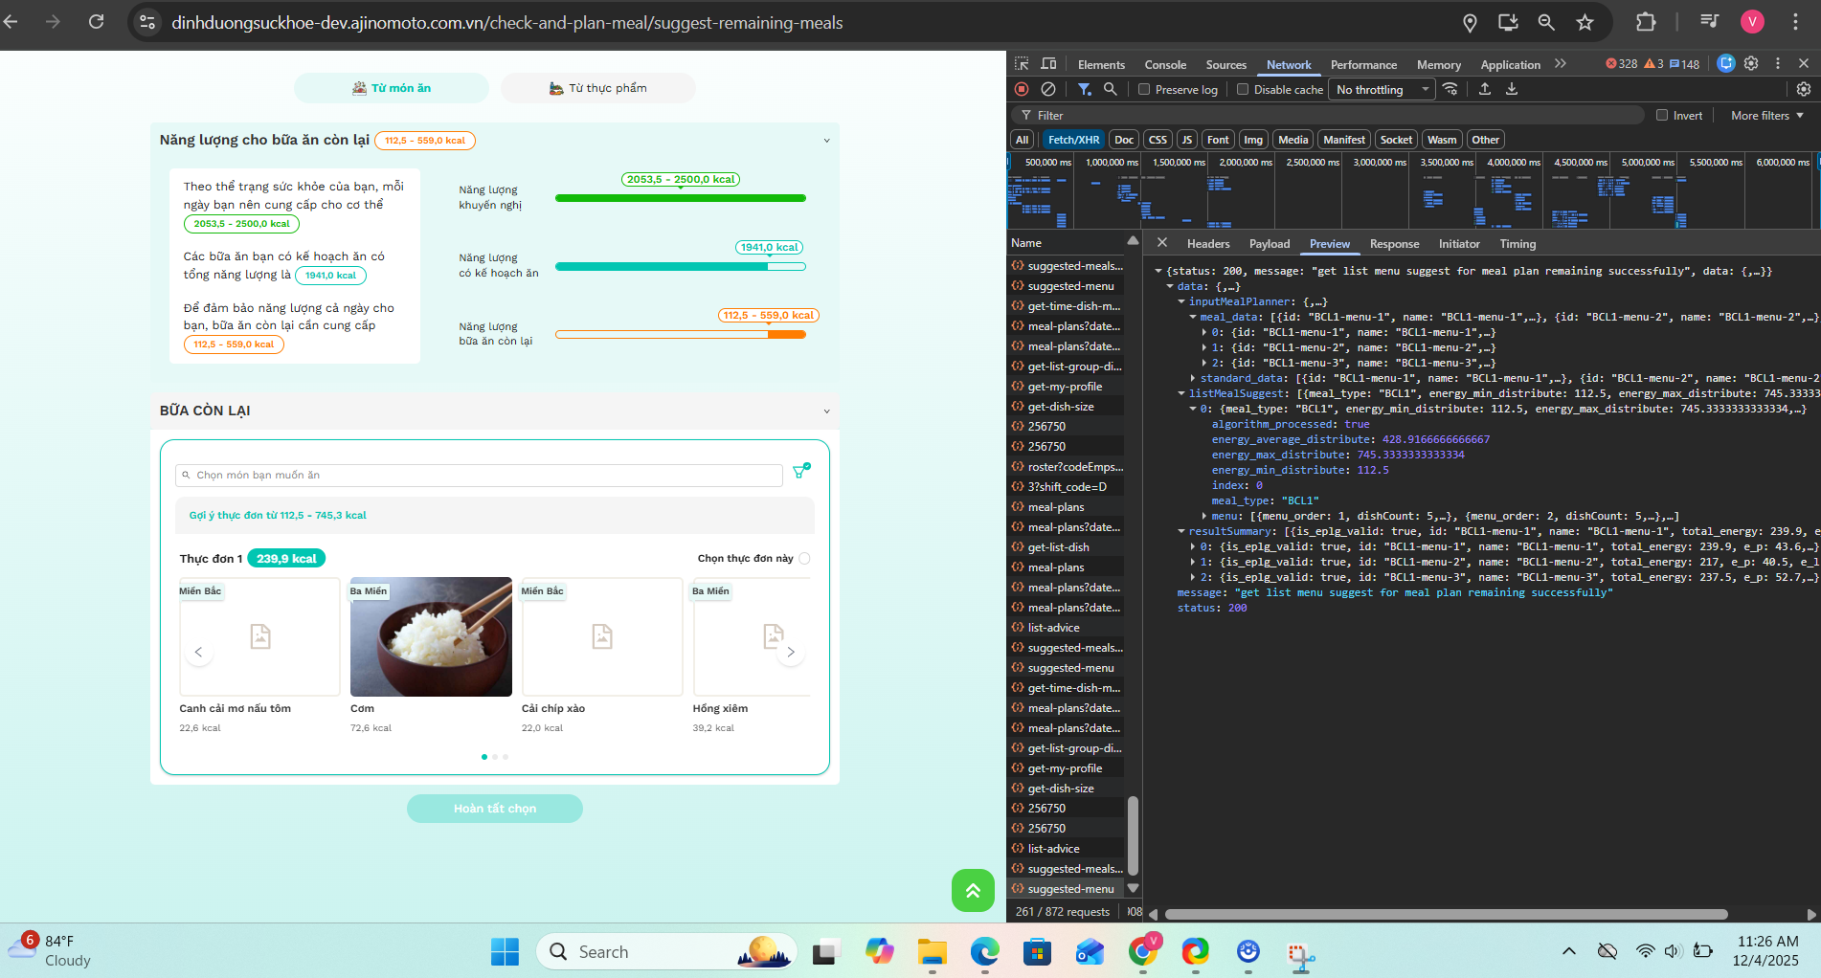Check the Disable cache option
Viewport: 1821px width, 978px height.
(x=1243, y=90)
